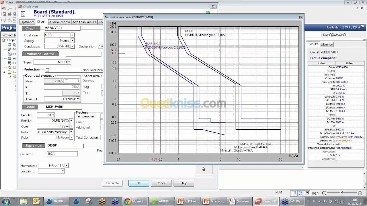Click the Circuit compliant status text
This screenshot has height=206, width=367.
tap(323, 58)
